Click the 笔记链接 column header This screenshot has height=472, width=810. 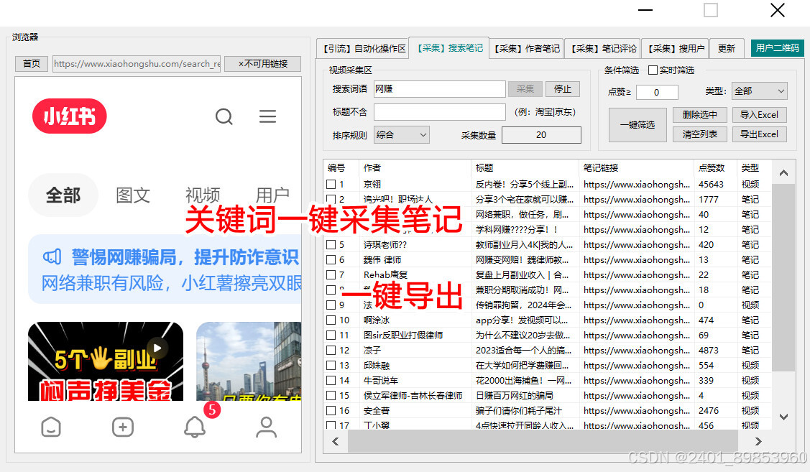coord(637,168)
